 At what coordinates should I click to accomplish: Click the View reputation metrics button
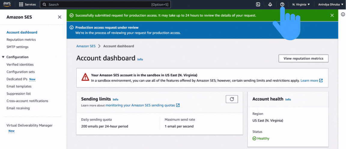[303, 58]
